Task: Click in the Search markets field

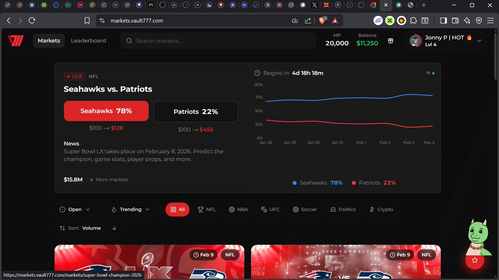Action: pyautogui.click(x=218, y=41)
